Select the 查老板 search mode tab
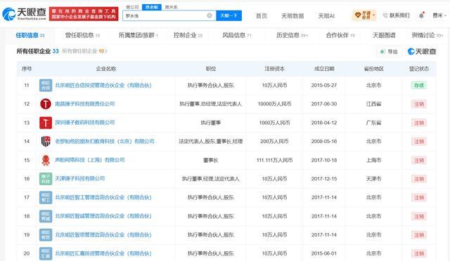450x261 pixels. point(152,7)
